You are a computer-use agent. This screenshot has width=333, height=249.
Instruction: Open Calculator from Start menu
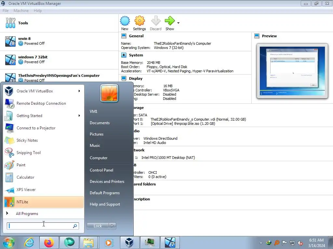click(44, 177)
